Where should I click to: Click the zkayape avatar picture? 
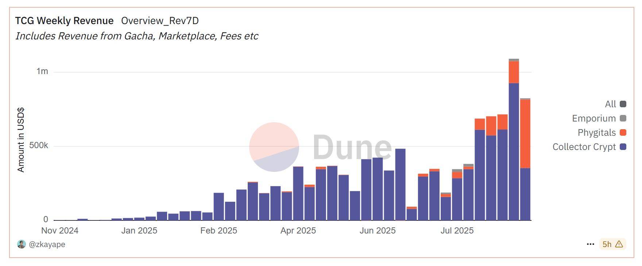pos(22,244)
